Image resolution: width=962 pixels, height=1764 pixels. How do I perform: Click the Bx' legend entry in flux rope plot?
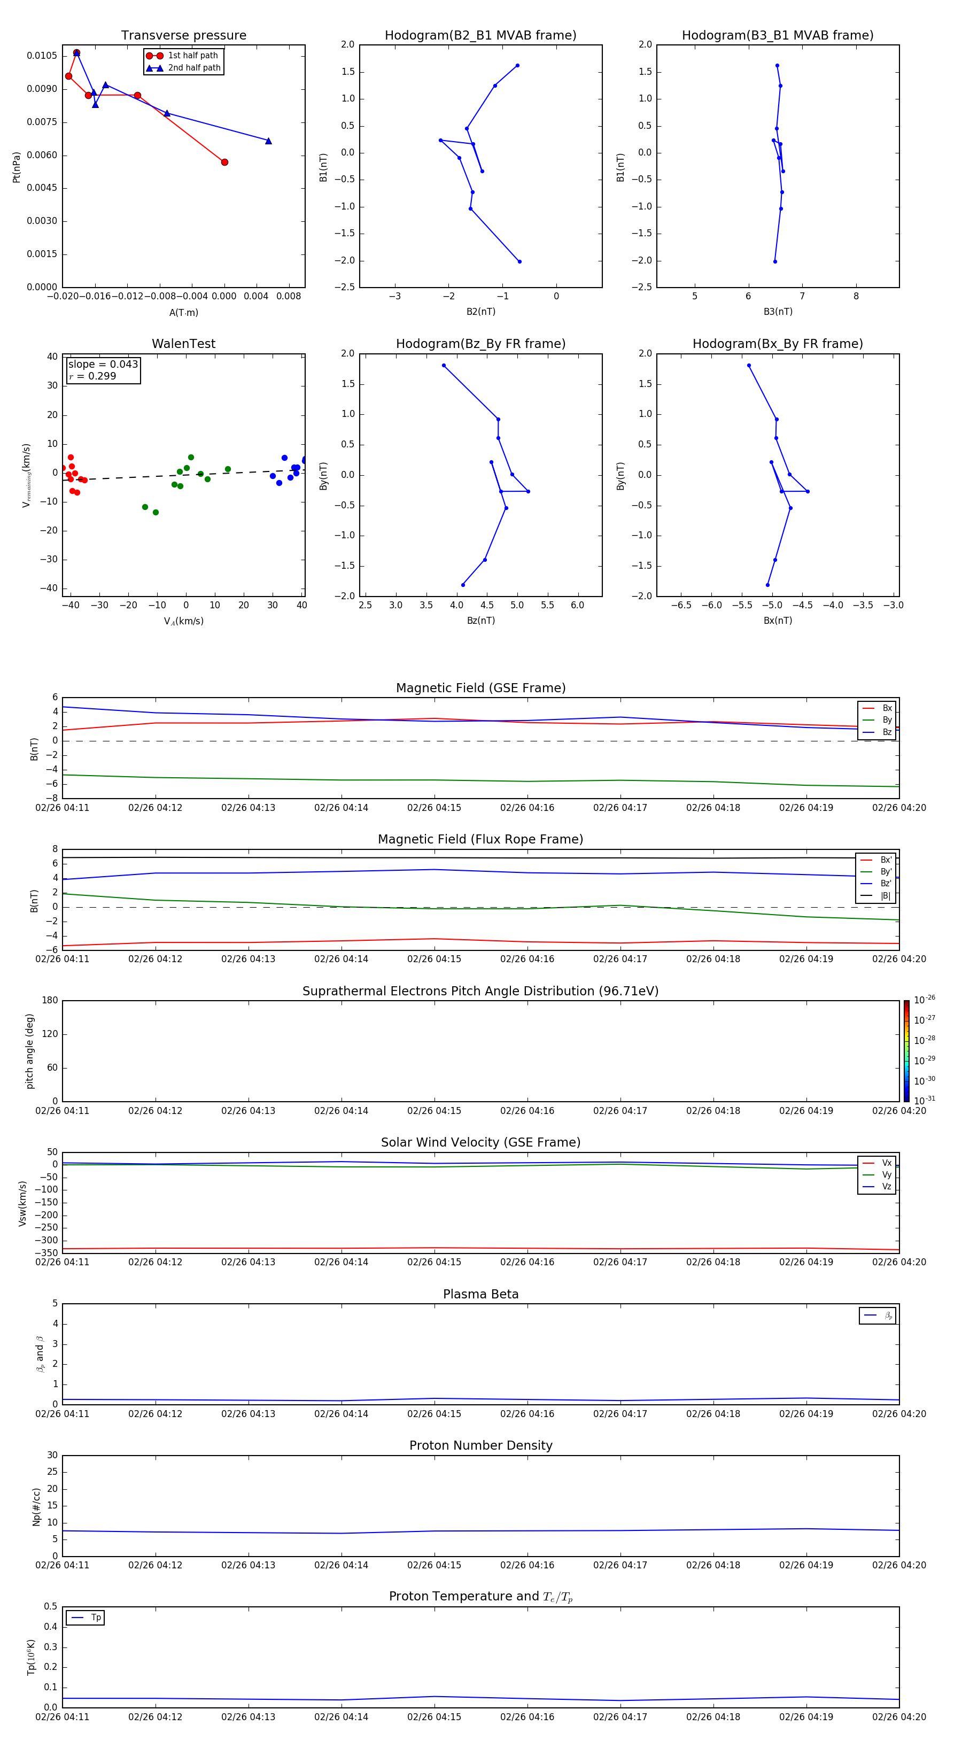[876, 860]
